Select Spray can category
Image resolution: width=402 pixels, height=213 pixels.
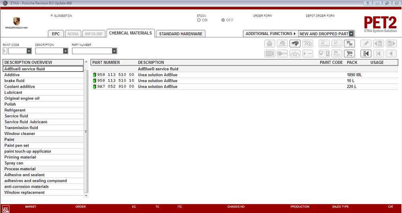click(43, 163)
